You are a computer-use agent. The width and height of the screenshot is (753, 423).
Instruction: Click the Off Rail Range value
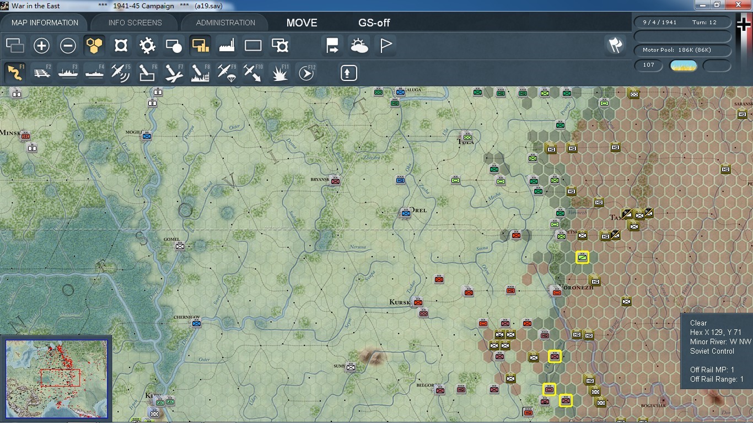point(717,379)
